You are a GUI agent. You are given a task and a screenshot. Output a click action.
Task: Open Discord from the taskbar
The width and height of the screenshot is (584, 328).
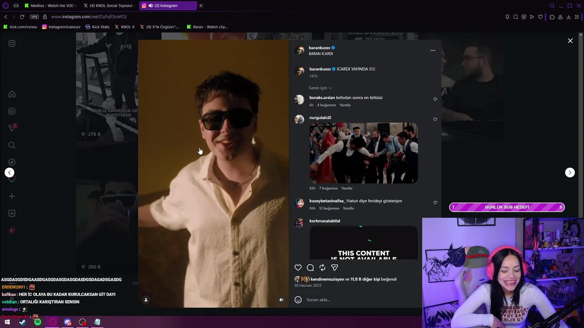pos(68,322)
